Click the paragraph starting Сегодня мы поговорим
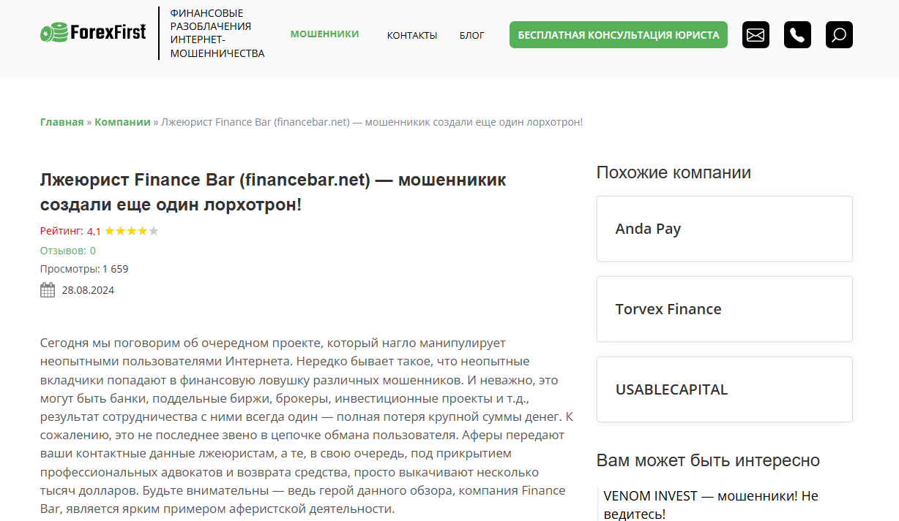This screenshot has width=899, height=521. pos(307,426)
